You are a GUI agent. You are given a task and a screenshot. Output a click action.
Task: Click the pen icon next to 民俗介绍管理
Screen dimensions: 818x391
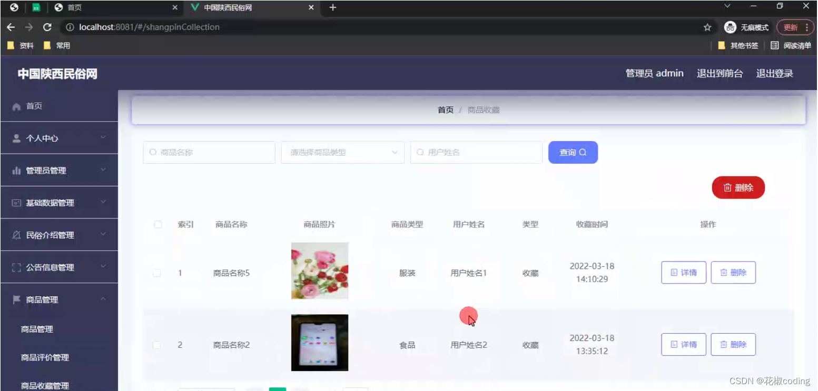[x=16, y=235]
